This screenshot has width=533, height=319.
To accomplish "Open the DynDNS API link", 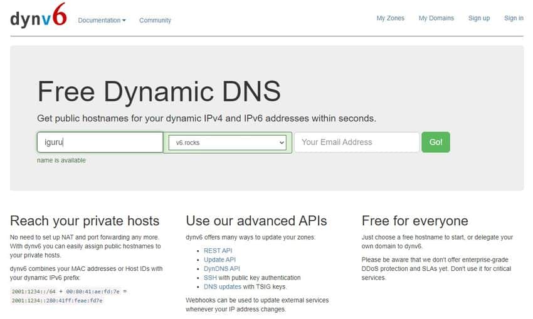I will 221,268.
